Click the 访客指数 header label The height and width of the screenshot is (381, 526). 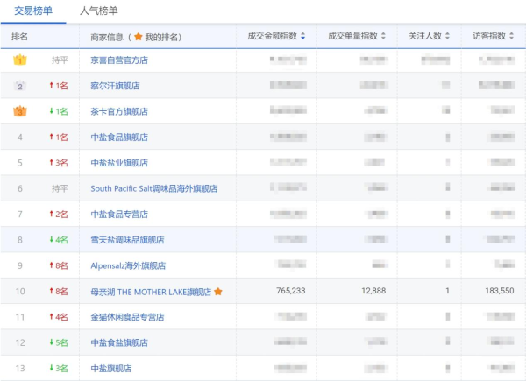(489, 36)
